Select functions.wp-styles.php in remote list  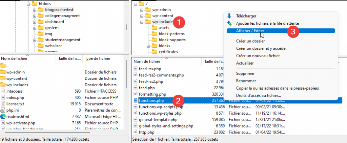160,114
